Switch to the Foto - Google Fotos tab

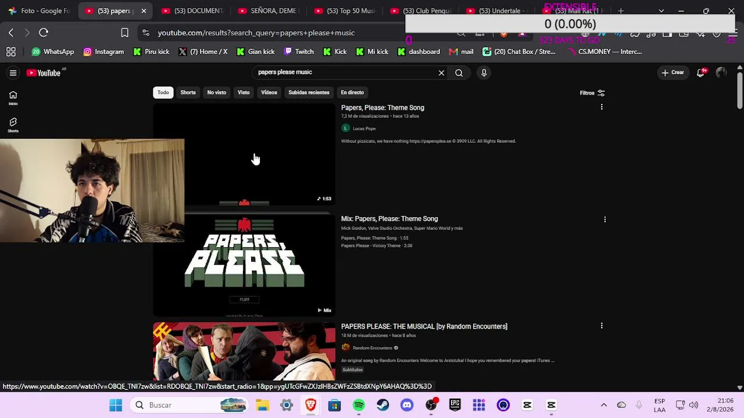[x=38, y=11]
